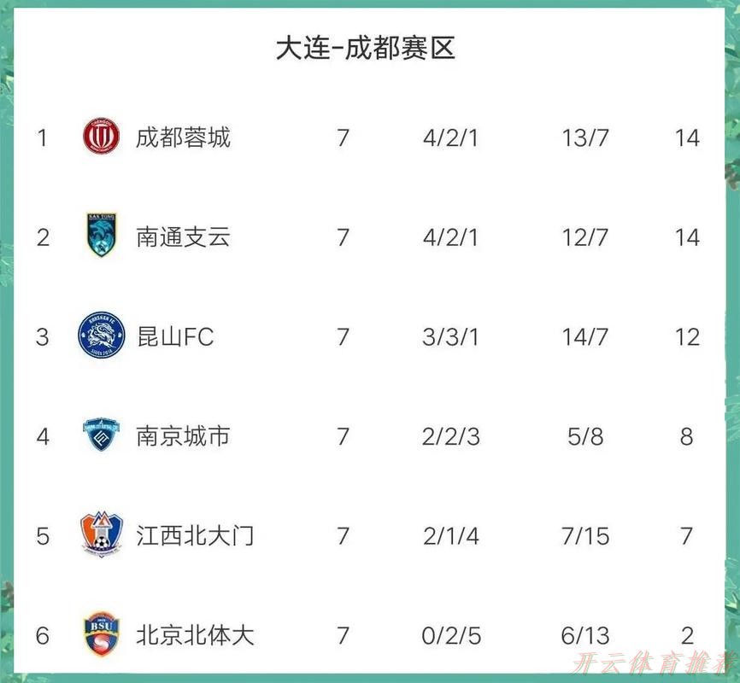Select the 昆山FC team name
Viewport: 740px width, 683px height.
(x=174, y=336)
